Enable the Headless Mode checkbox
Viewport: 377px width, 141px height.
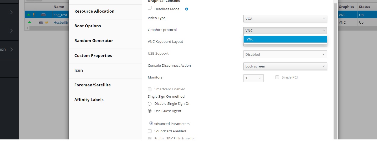[x=150, y=8]
